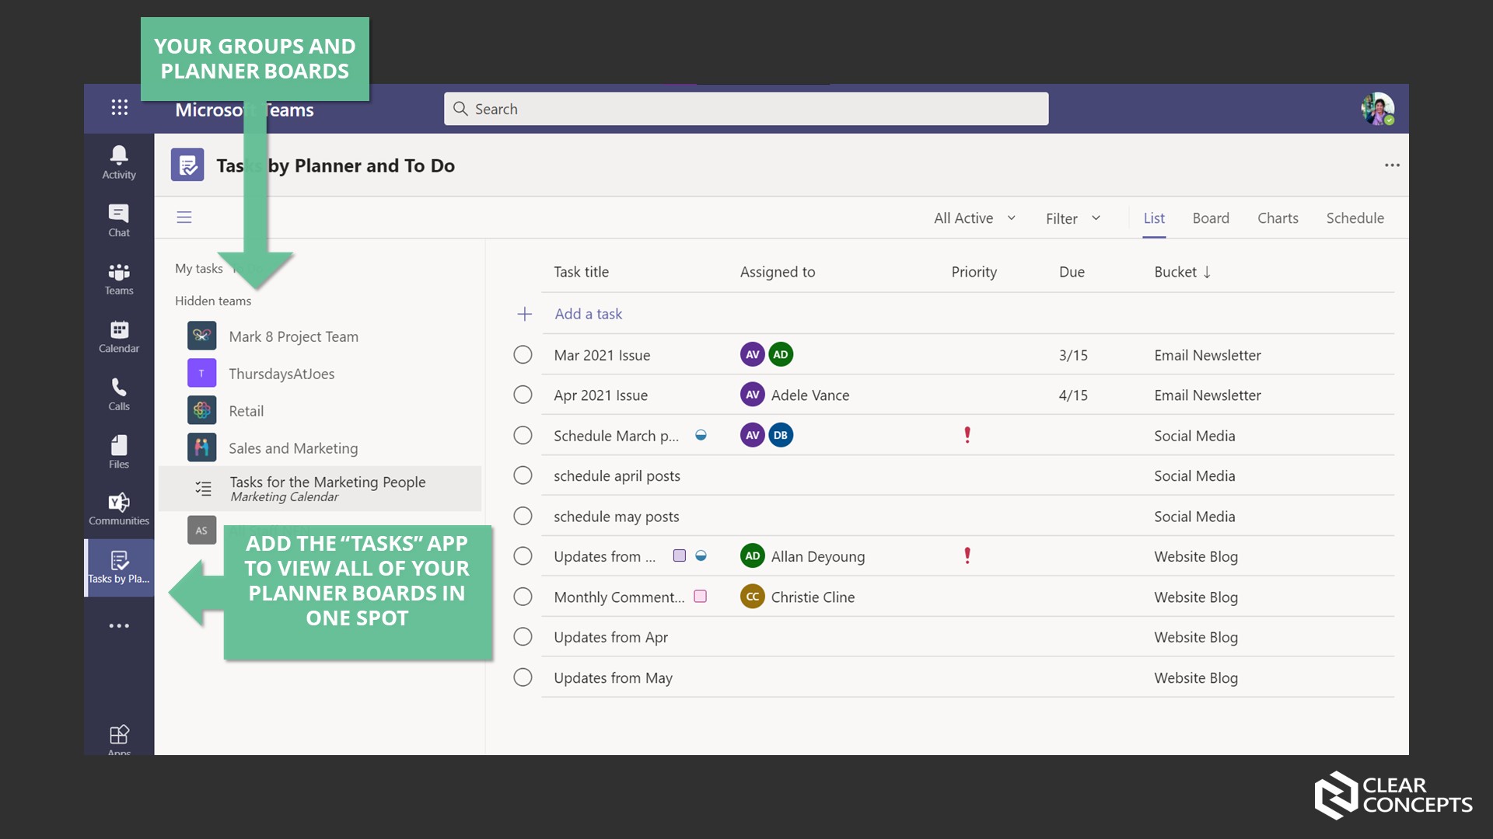Mark Mar 2021 Issue task complete
Viewport: 1493px width, 839px height.
click(523, 355)
